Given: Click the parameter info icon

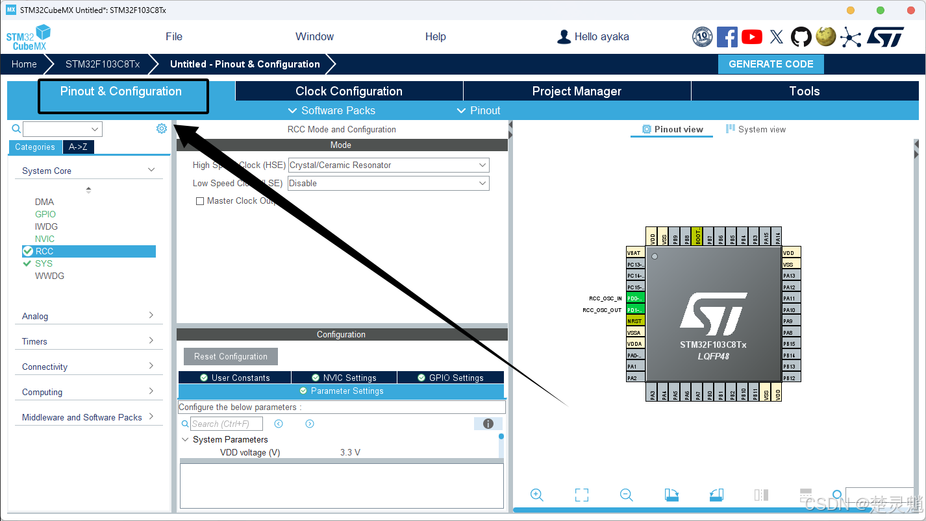Looking at the screenshot, I should click(x=488, y=424).
